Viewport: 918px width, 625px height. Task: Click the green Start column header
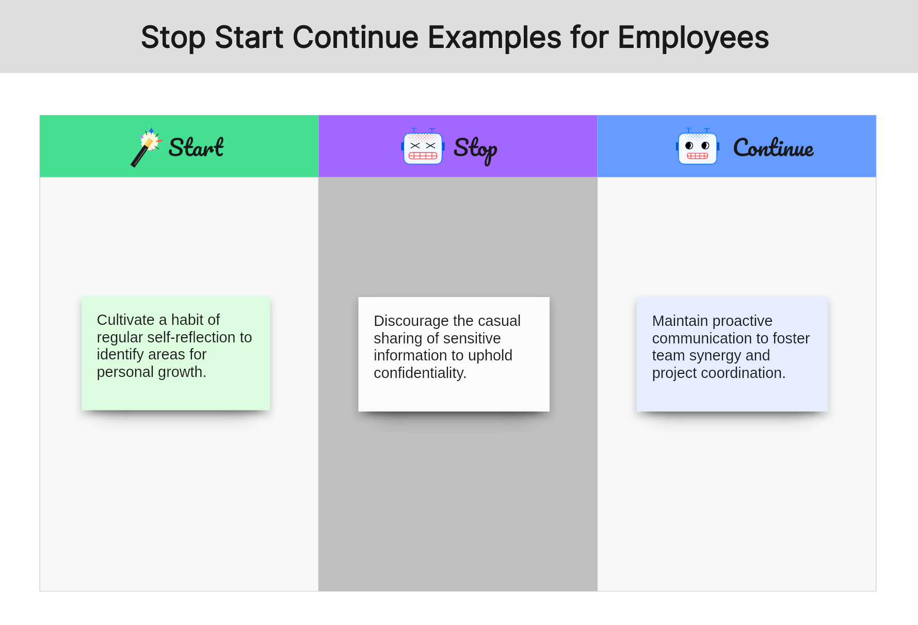[179, 146]
